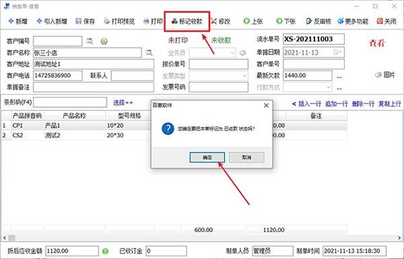
Task: Click the 备注 column header
Action: click(316, 116)
